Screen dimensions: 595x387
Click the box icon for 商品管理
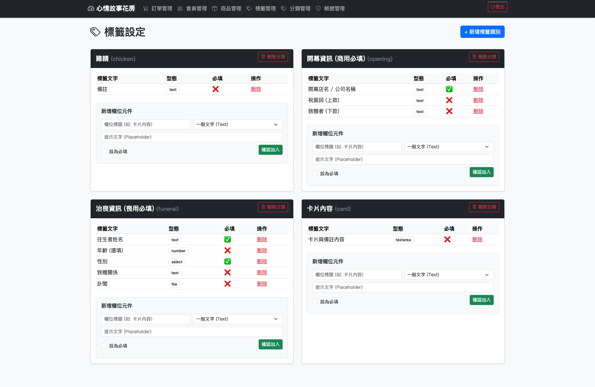coord(215,9)
